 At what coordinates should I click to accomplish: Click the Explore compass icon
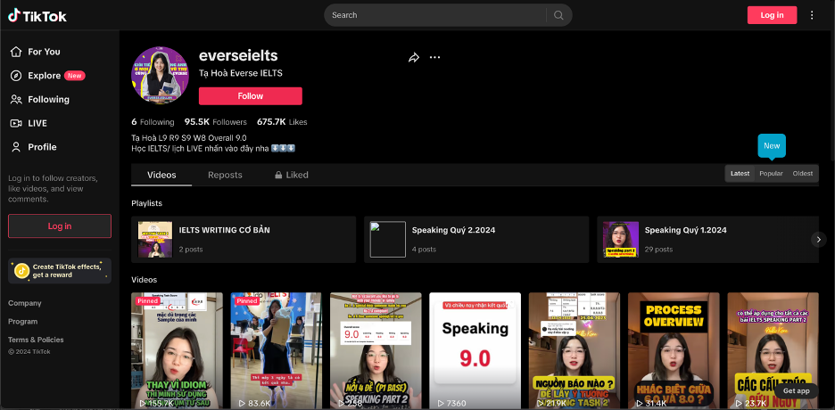tap(17, 76)
